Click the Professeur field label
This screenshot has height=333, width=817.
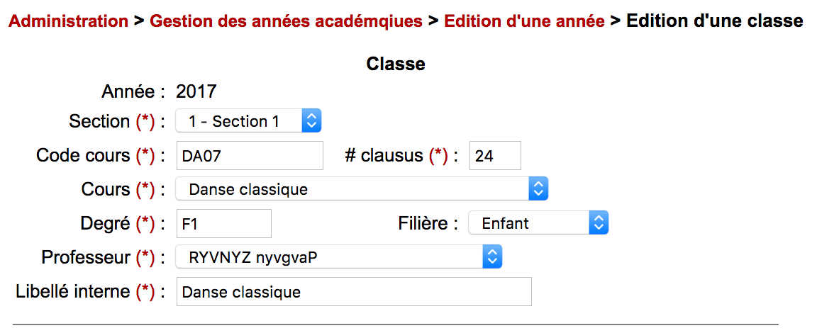click(x=87, y=257)
